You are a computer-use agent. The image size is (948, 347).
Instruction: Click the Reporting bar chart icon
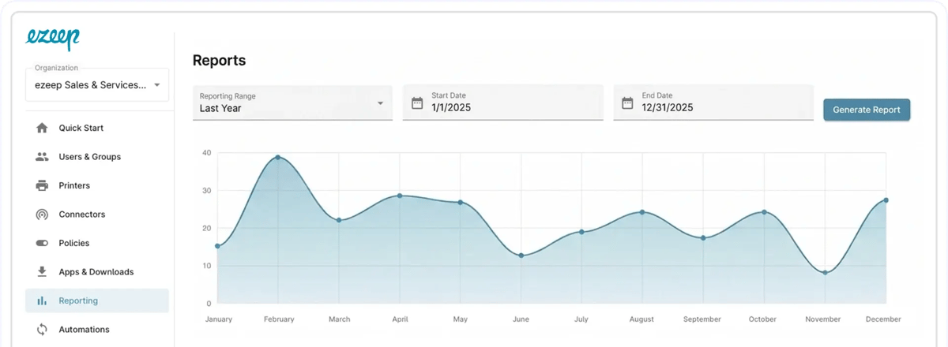[x=42, y=300]
